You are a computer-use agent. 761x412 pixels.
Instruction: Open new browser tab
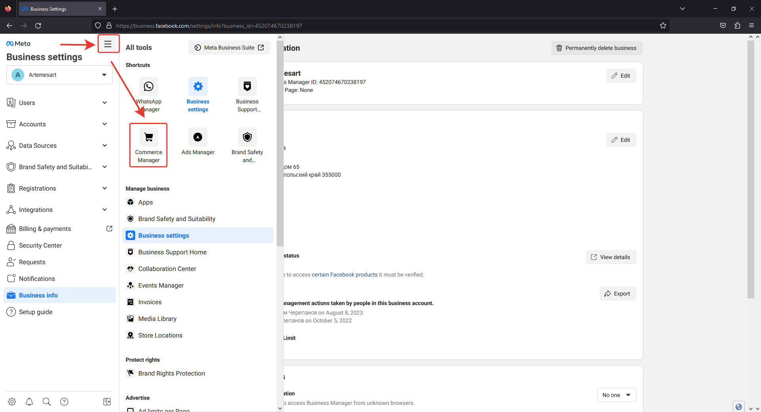[x=115, y=9]
